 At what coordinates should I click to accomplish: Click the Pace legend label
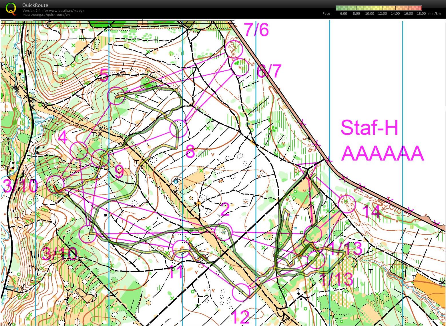point(326,13)
